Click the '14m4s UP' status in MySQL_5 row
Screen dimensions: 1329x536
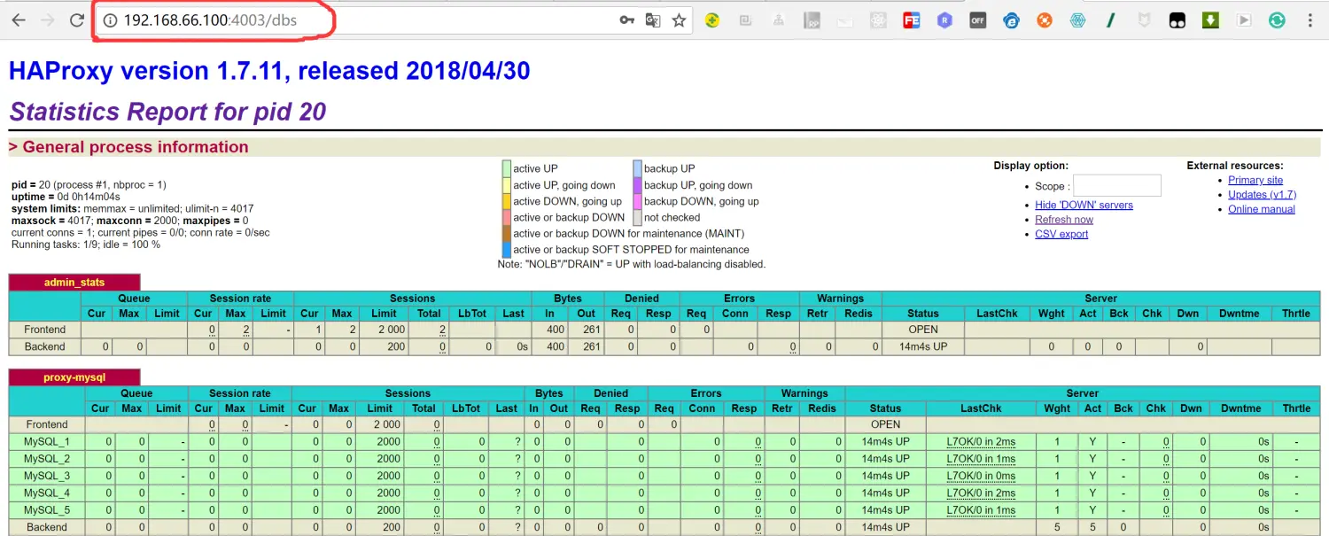click(885, 510)
